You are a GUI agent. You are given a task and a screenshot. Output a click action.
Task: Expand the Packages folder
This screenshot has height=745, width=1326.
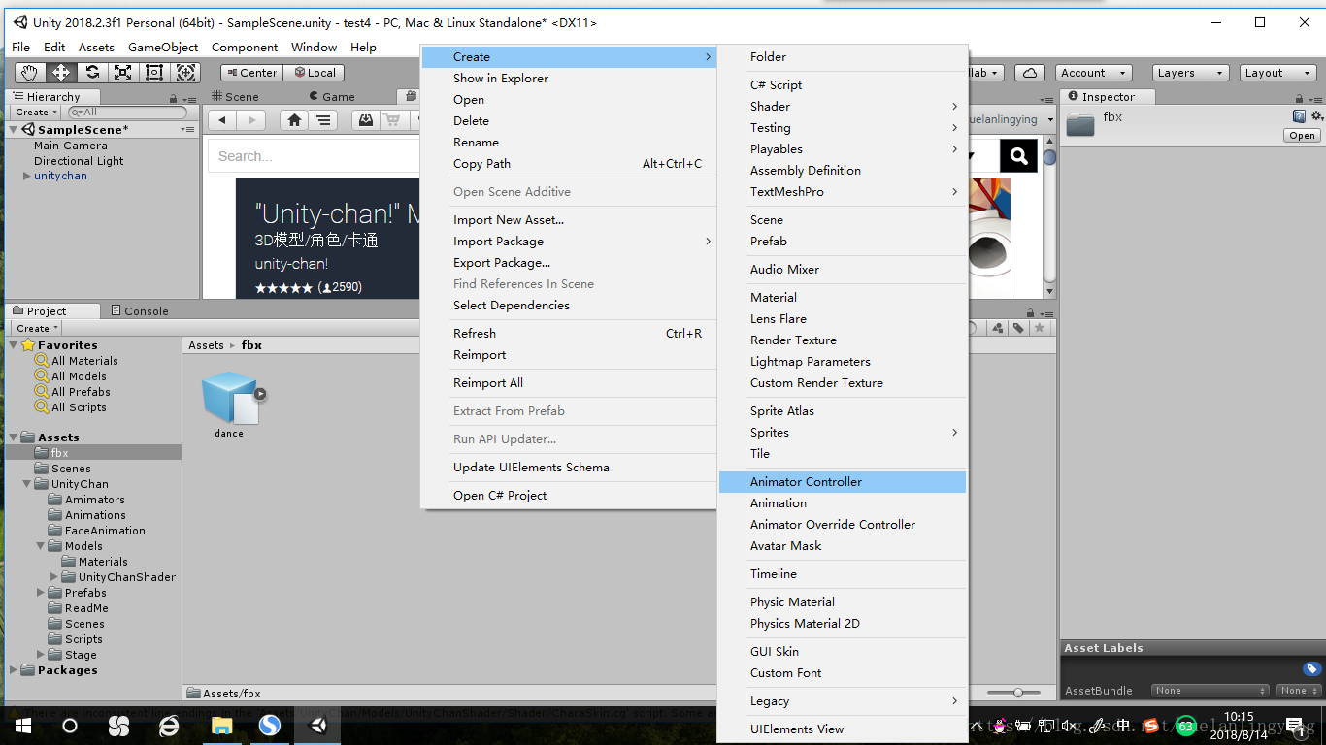point(14,669)
